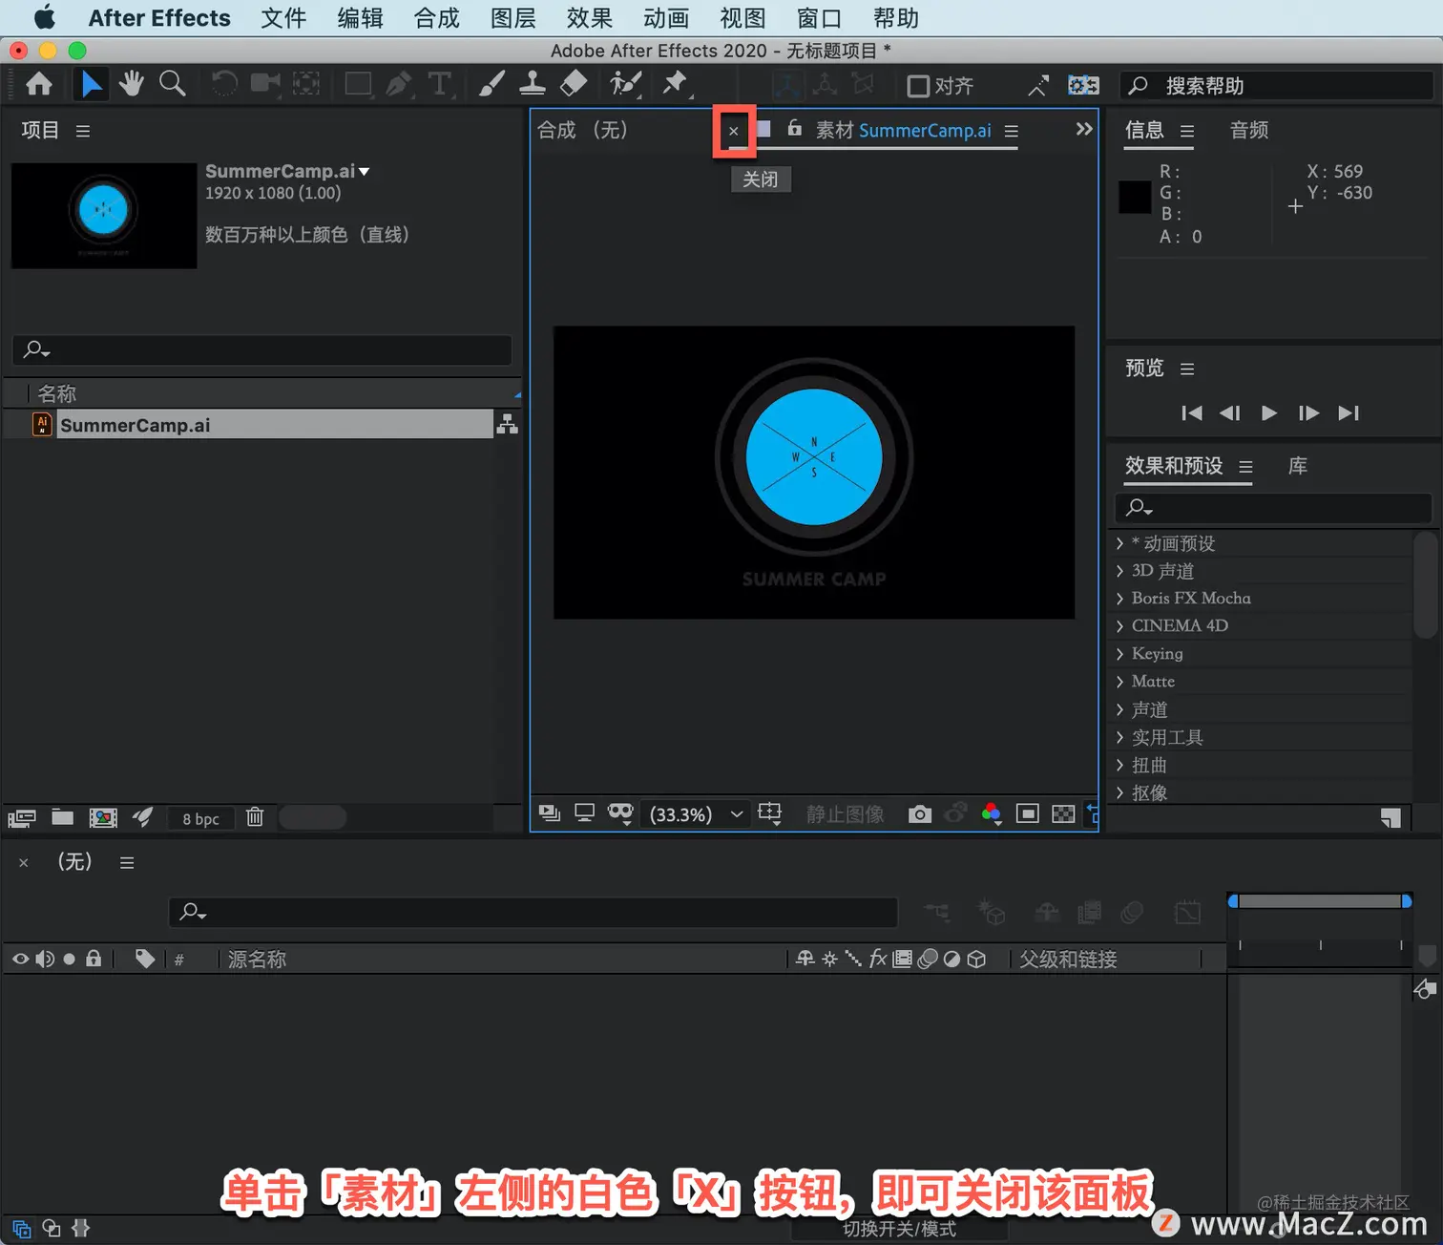
Task: Click the trash icon in Project panel
Action: tap(255, 817)
